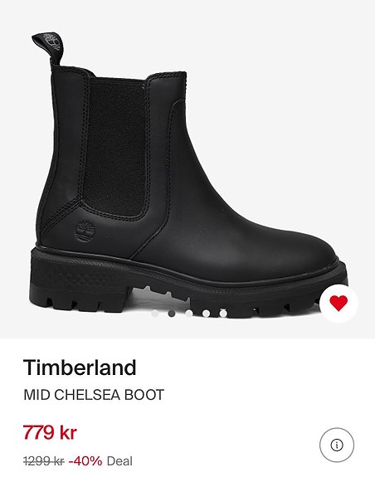
Task: Toggle the red heart favorite icon
Action: tap(338, 304)
